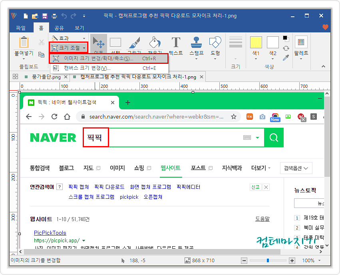
Task: Expand the 도형 dropdown arrow
Action: tap(215, 59)
